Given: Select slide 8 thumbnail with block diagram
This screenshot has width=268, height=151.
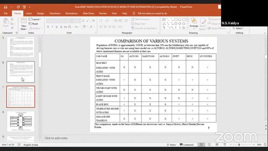Looking at the screenshot, I should tap(21, 121).
